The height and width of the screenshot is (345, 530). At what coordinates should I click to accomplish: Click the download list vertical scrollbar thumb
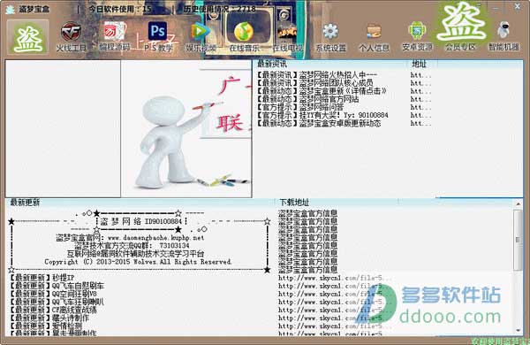(518, 240)
